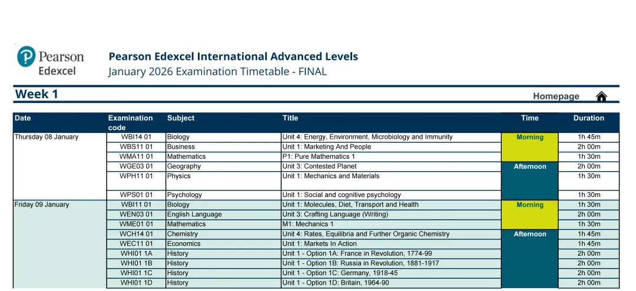Open the Homepage link
Screen dimensions: 636x291
556,96
